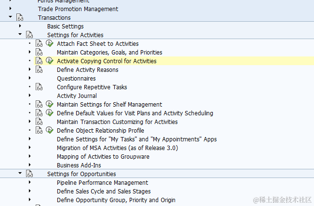
Task: Open documentation icon for Attach Fact Sheet to Activities
Action: click(39, 44)
